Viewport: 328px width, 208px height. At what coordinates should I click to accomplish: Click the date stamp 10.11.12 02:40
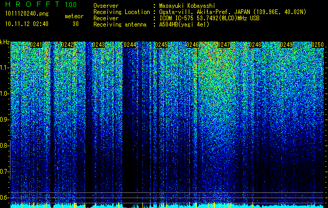pos(27,24)
